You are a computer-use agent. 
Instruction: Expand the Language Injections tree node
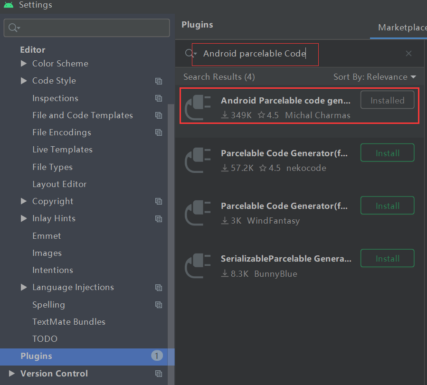coord(24,287)
